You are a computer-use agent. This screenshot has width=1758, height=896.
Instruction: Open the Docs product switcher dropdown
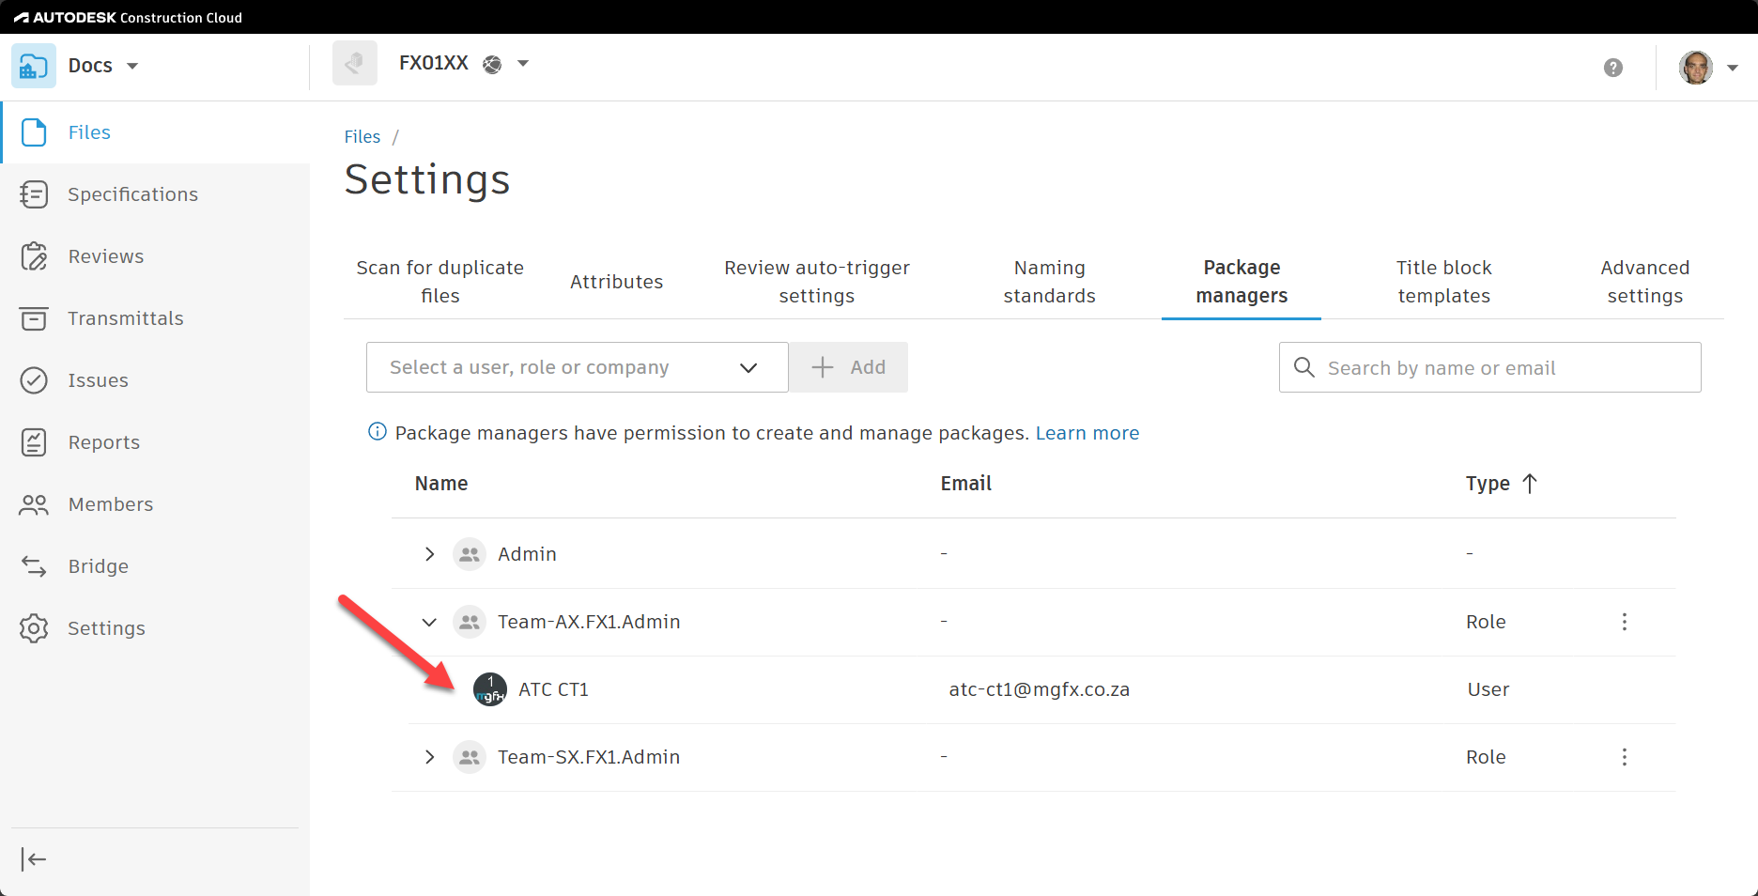132,66
